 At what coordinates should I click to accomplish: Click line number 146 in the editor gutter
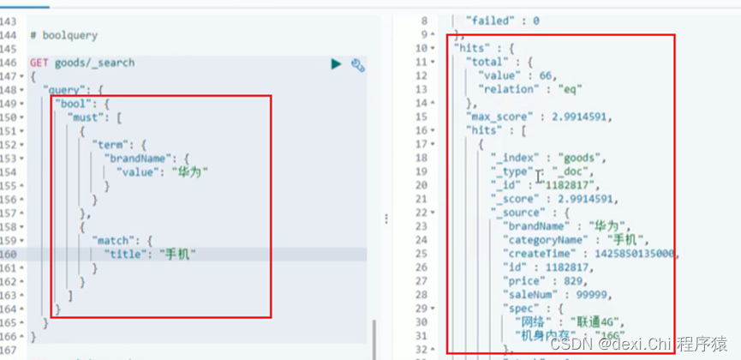click(8, 63)
